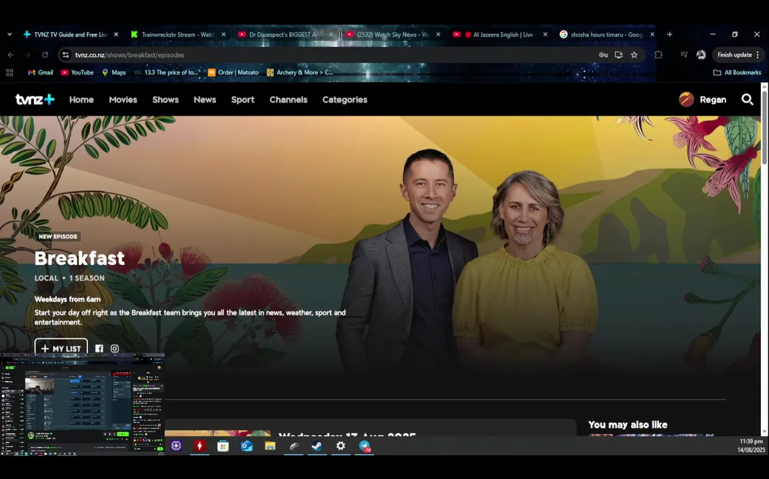
Task: Open Settings gear in the taskbar
Action: click(x=341, y=446)
